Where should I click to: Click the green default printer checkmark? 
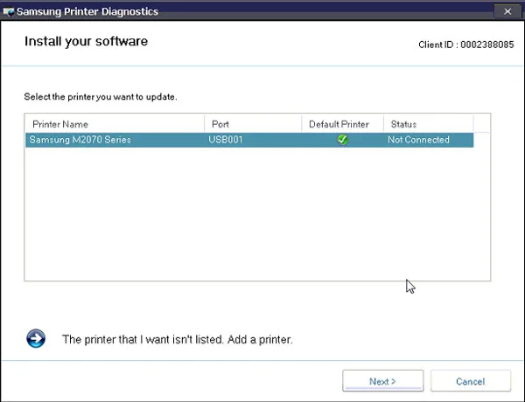[x=342, y=140]
